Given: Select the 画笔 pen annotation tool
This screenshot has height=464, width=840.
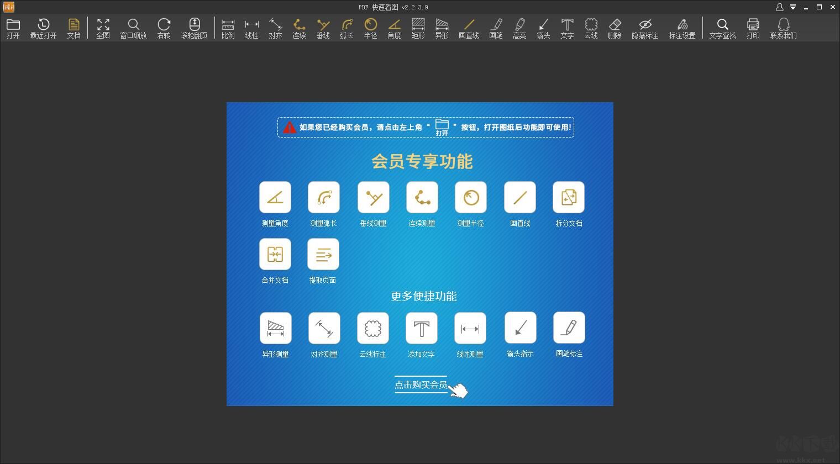Looking at the screenshot, I should 496,28.
